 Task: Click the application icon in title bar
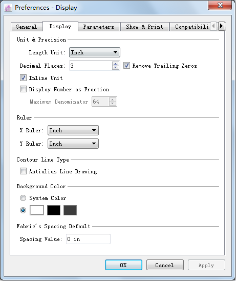8,8
